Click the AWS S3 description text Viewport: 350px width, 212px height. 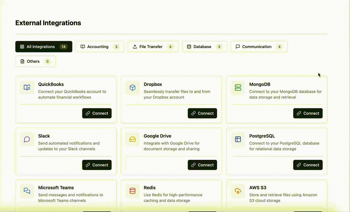click(x=283, y=198)
